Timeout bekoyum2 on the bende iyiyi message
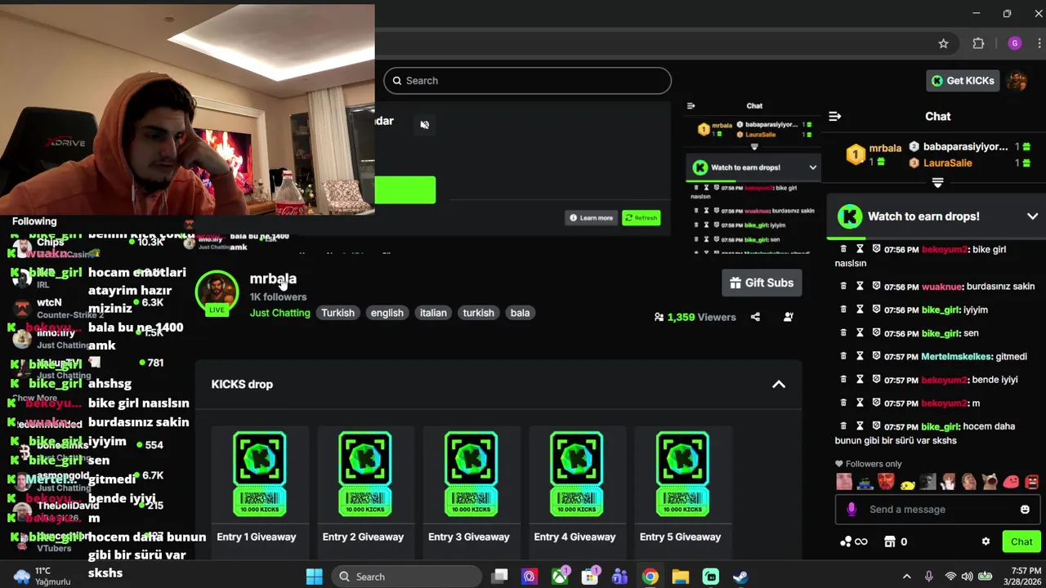The image size is (1046, 588). [x=860, y=380]
